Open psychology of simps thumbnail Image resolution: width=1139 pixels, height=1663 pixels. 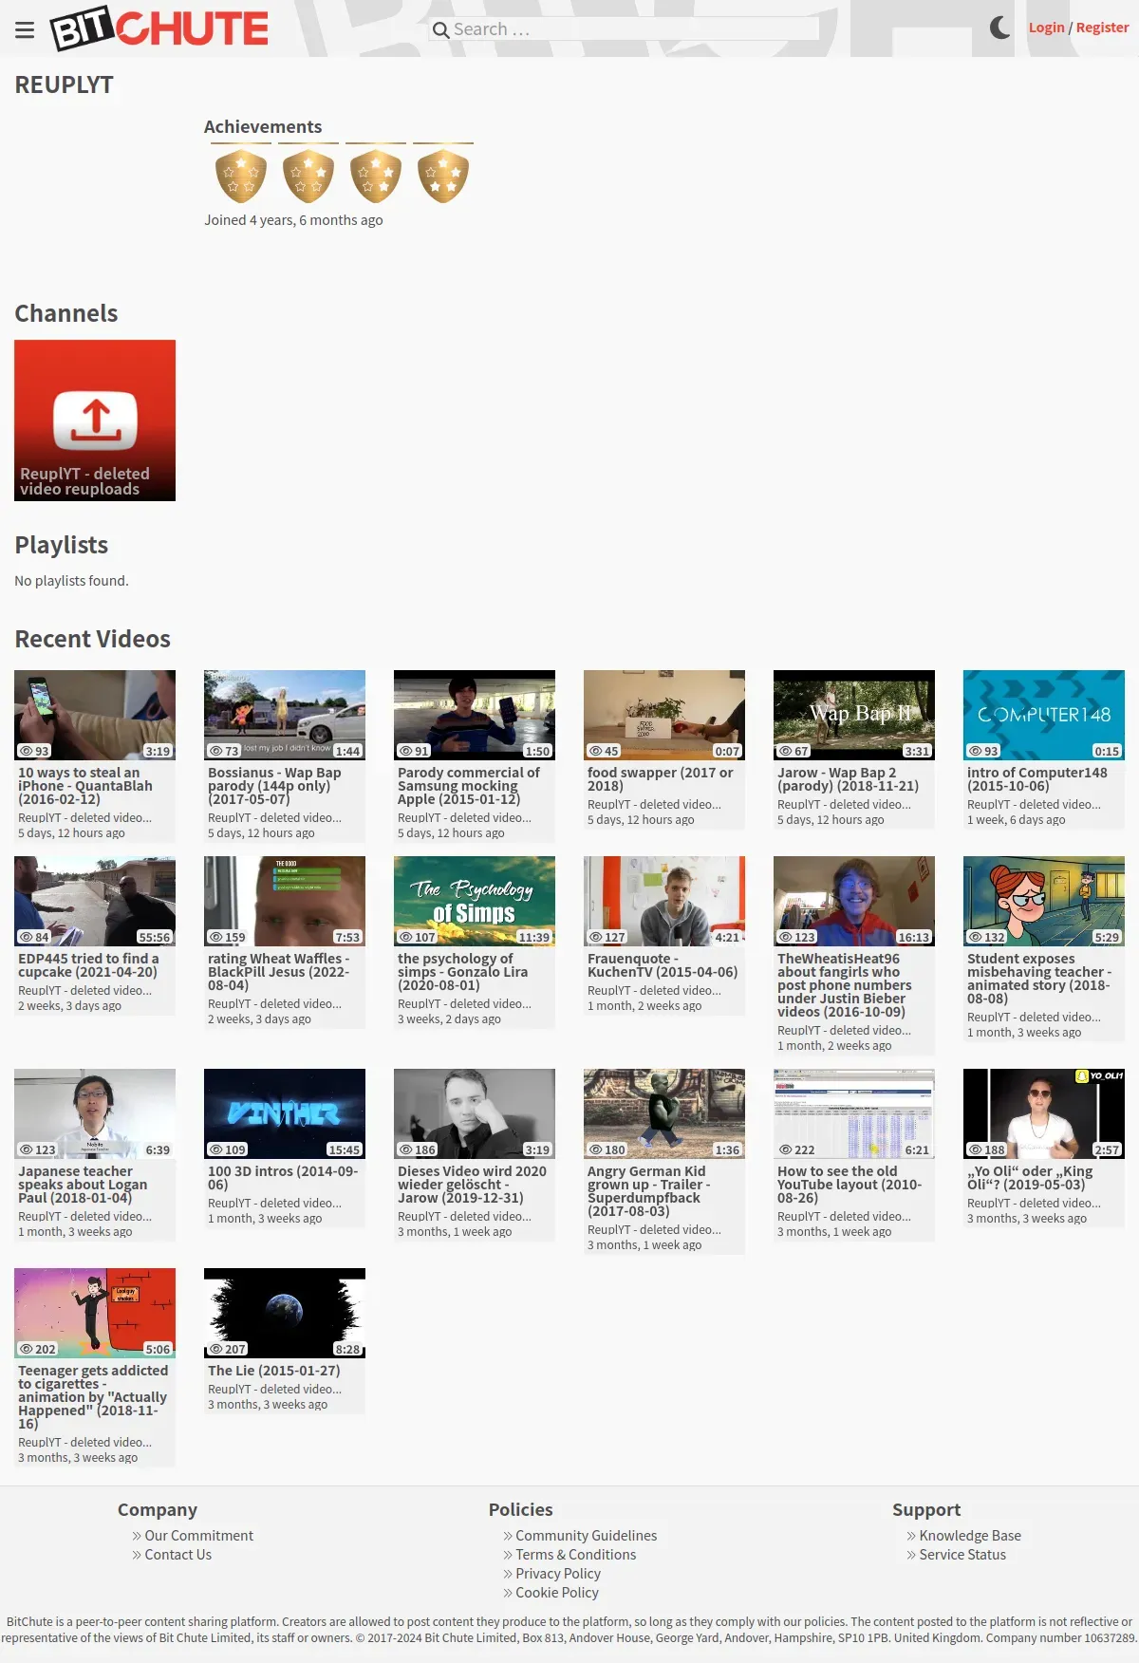[475, 901]
